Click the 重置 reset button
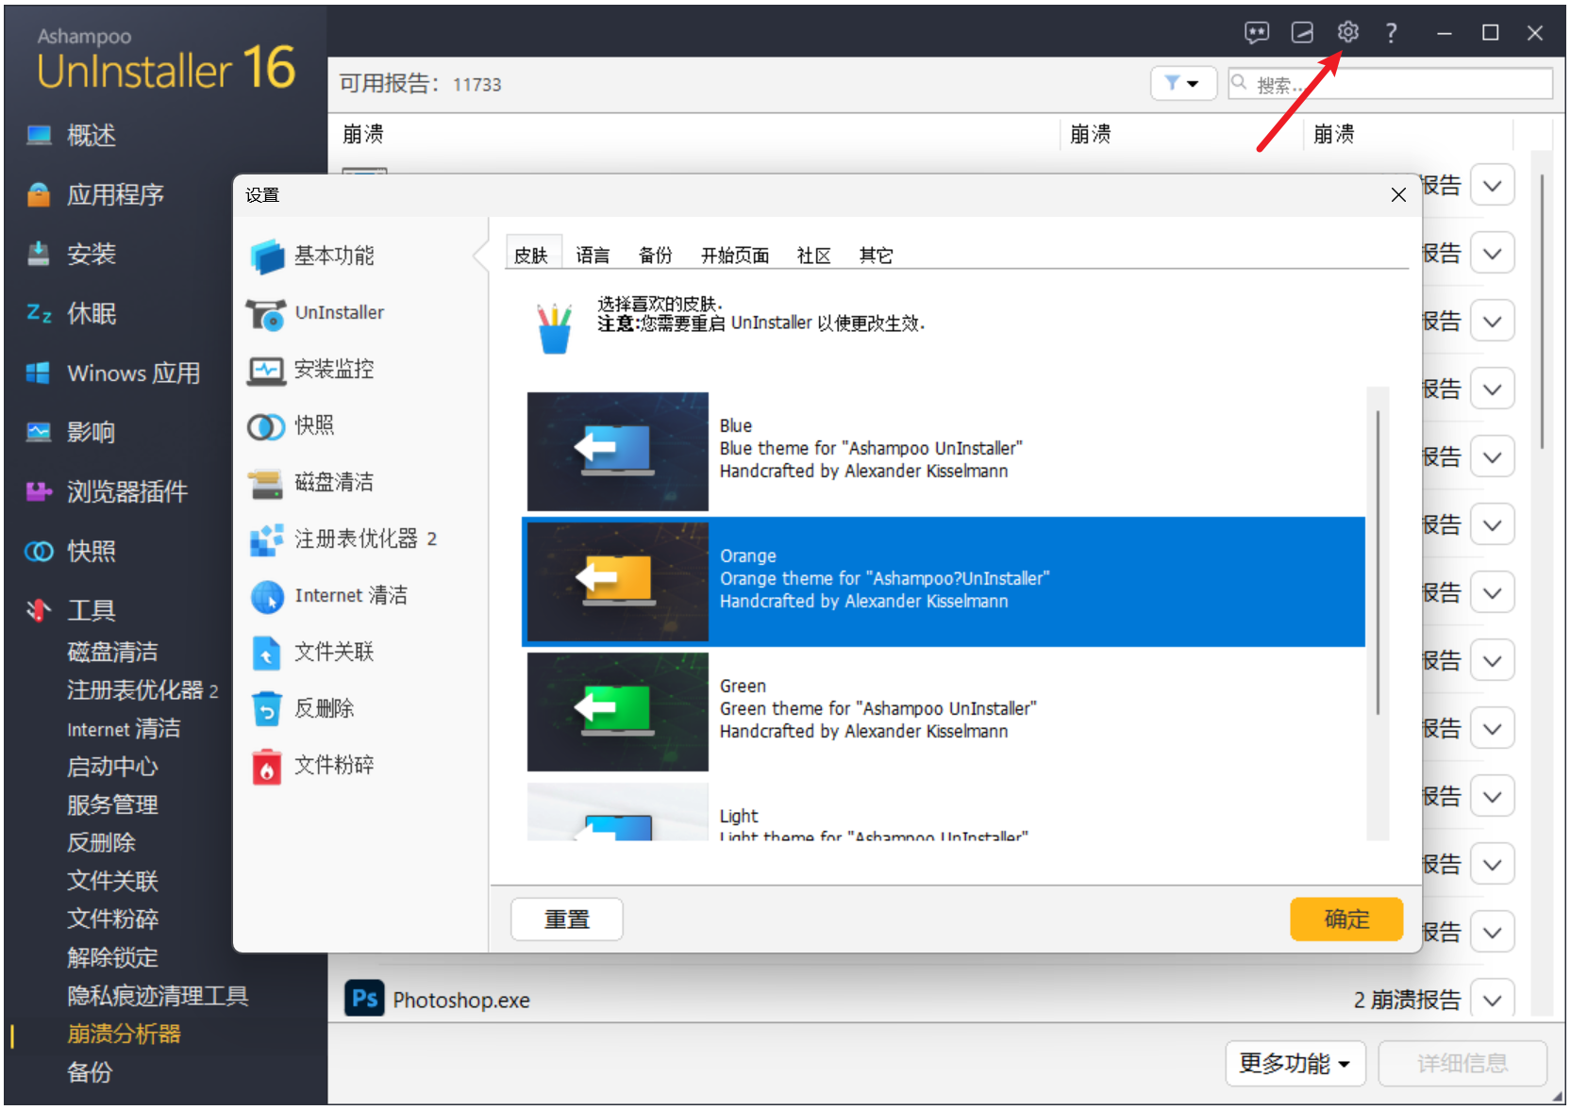The width and height of the screenshot is (1571, 1110). pos(567,919)
